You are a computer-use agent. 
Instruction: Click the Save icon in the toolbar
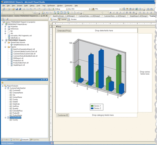click(16, 9)
